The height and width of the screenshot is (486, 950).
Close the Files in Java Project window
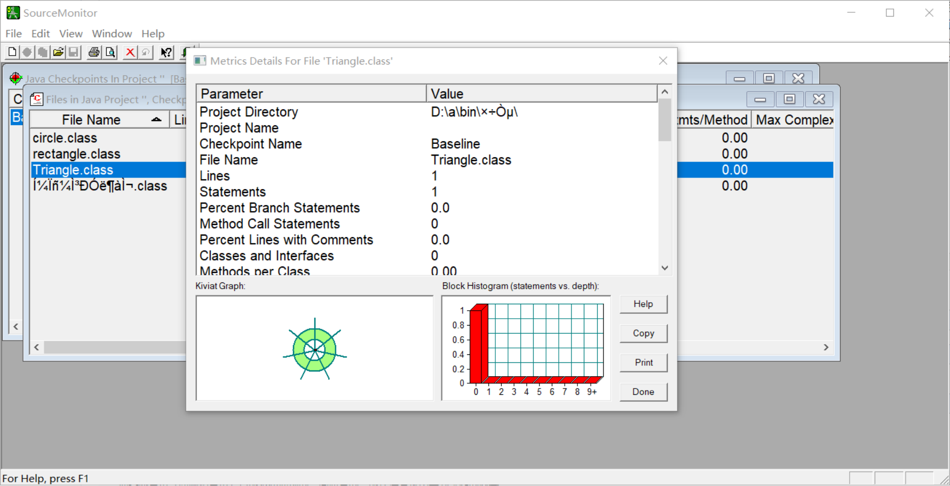[x=819, y=99]
